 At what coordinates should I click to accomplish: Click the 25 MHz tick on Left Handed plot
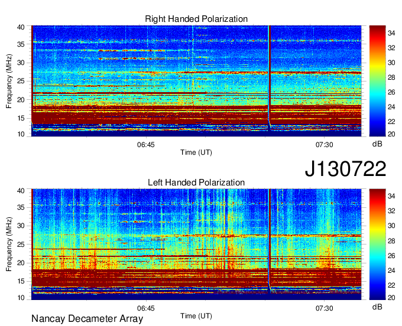tap(21, 244)
